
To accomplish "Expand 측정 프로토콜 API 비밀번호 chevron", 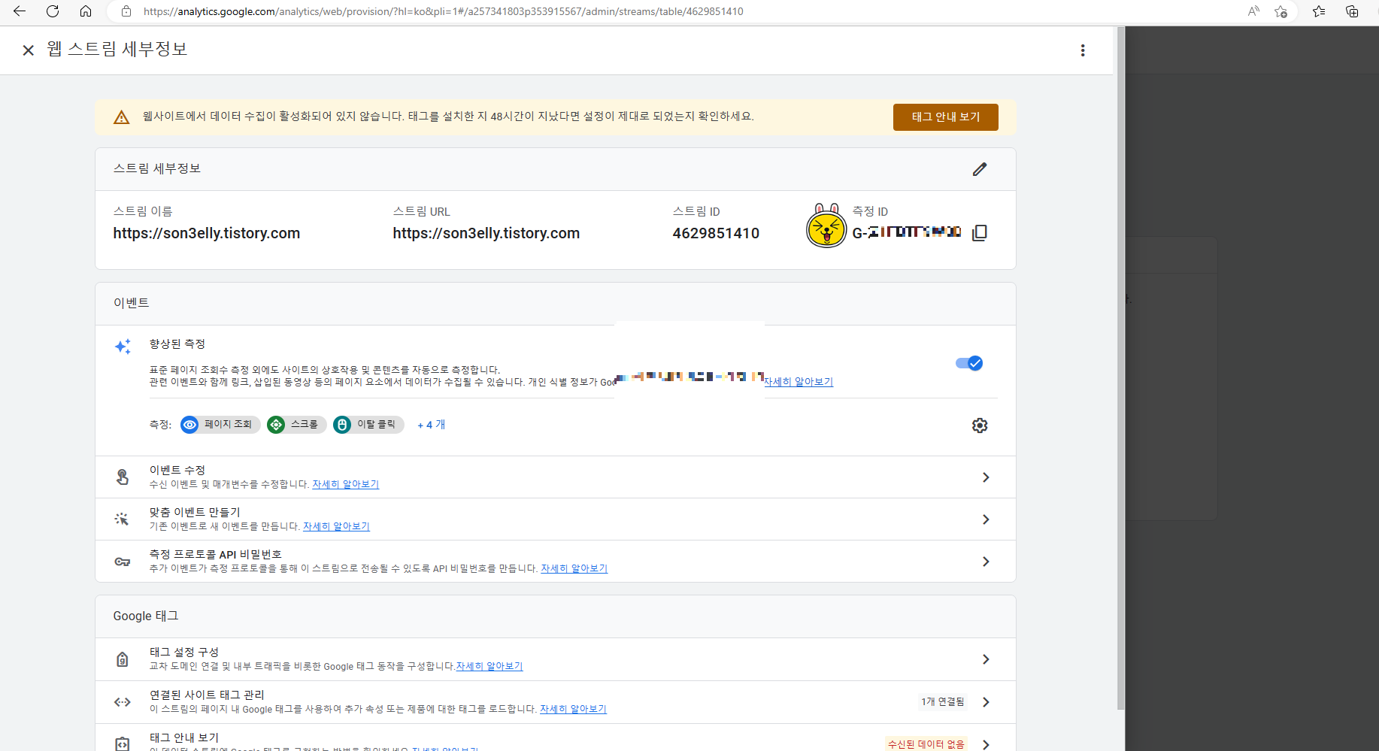I will (986, 562).
